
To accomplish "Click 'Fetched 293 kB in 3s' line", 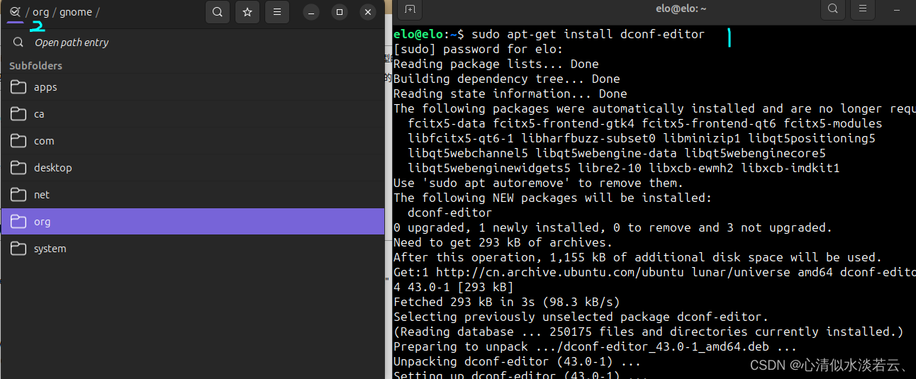I will point(507,302).
